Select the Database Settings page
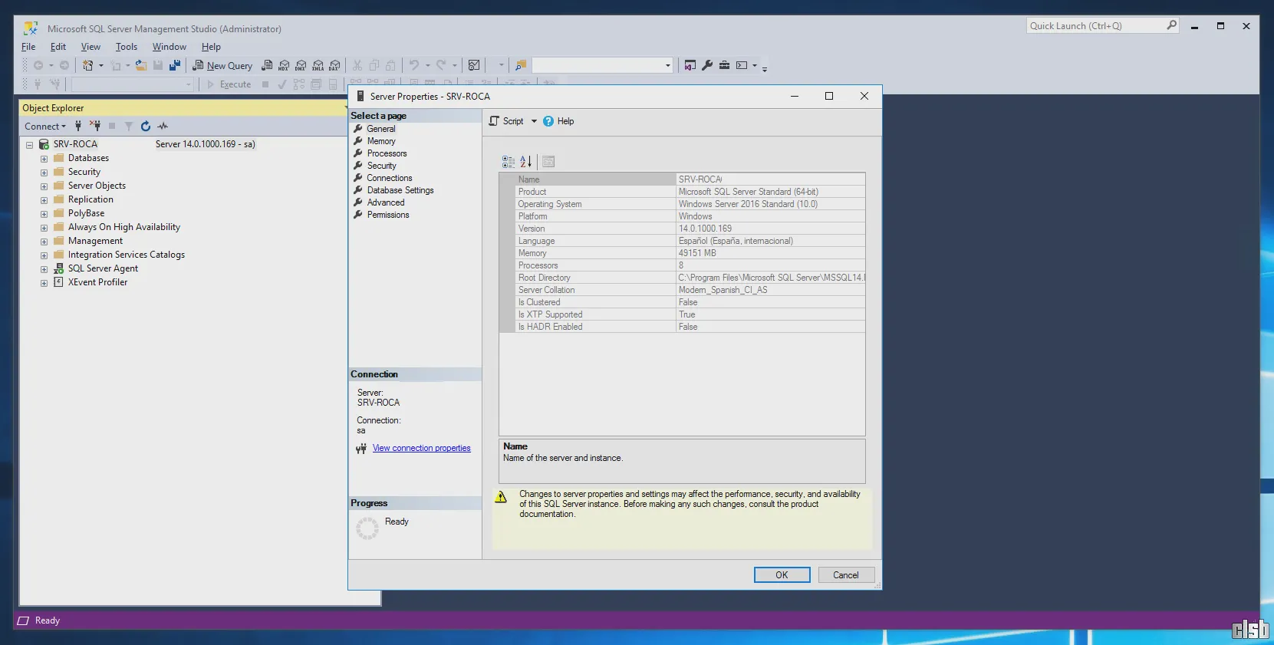 click(400, 190)
